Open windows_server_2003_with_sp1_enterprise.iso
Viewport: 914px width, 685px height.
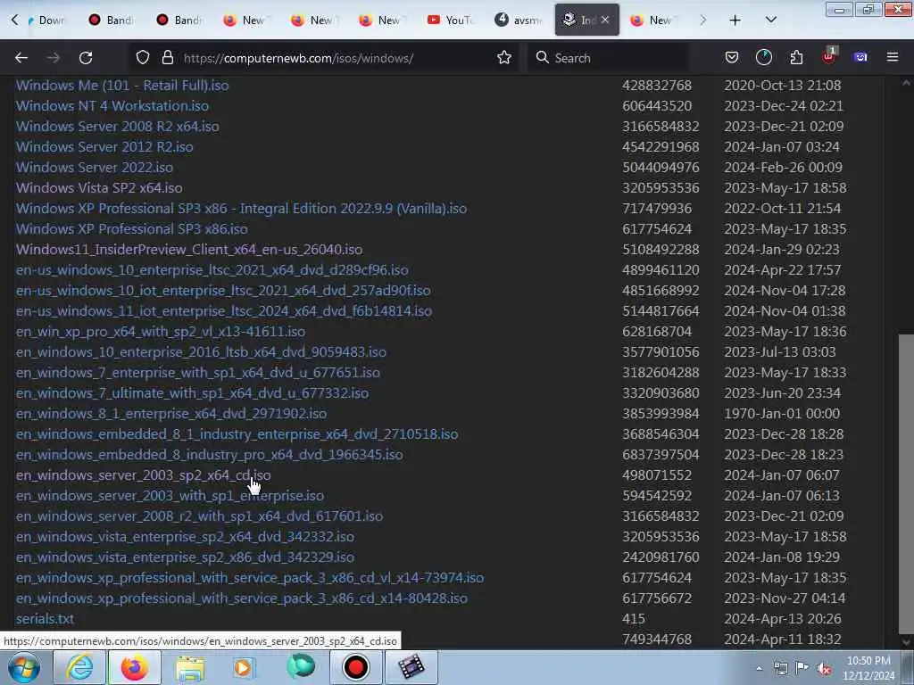170,496
